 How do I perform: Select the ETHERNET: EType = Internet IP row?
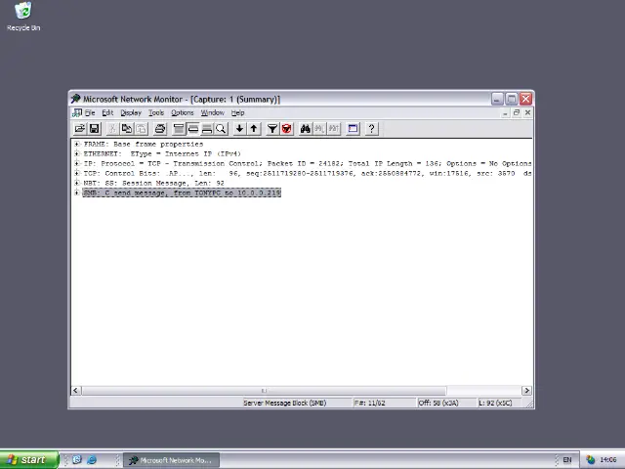tap(162, 153)
